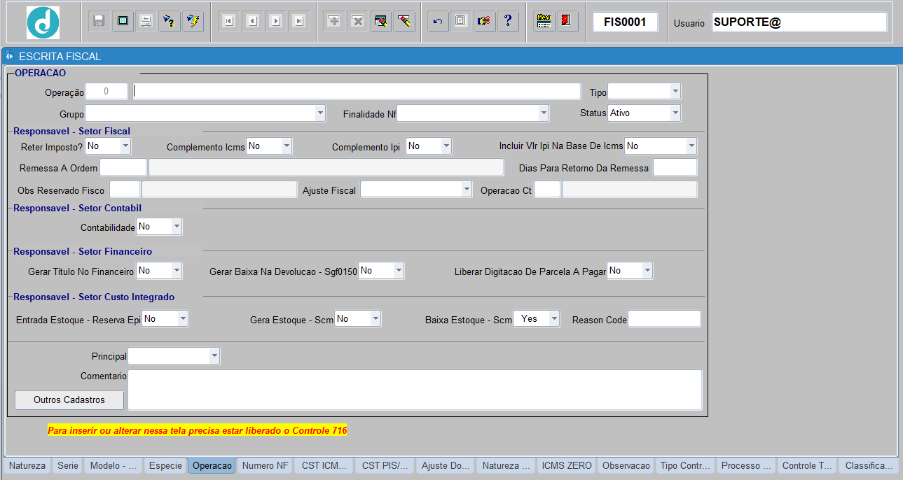Click the round 'd' logo
The width and height of the screenshot is (903, 480).
coord(43,22)
